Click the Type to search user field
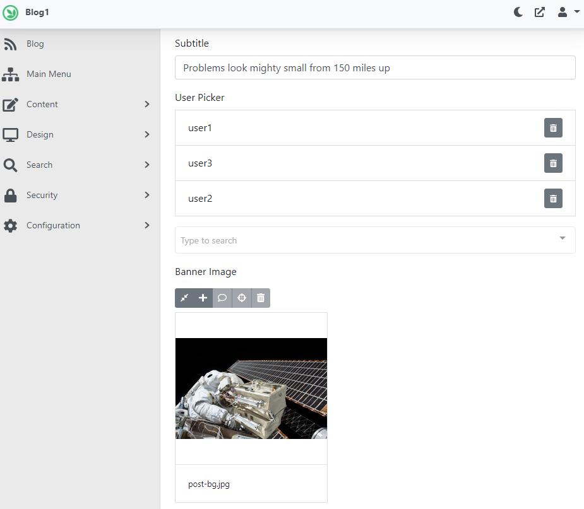The width and height of the screenshot is (584, 509). (x=375, y=240)
